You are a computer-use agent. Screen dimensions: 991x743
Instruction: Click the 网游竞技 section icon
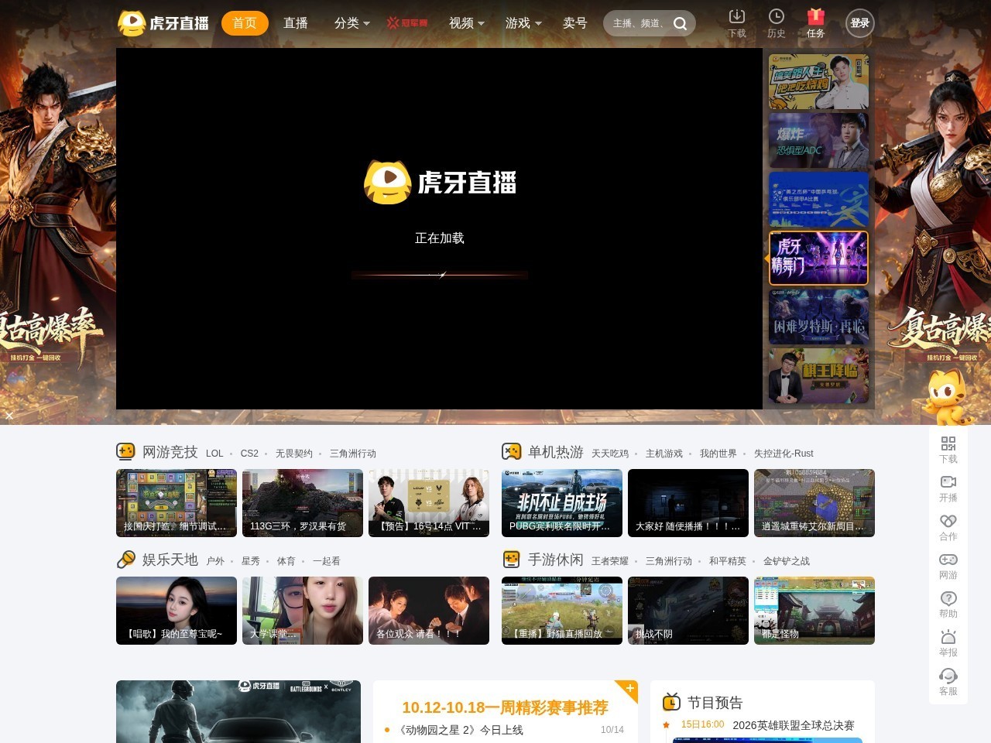[125, 451]
